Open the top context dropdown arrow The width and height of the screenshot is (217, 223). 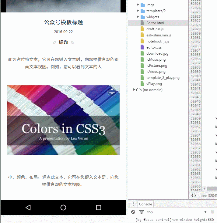(205, 212)
